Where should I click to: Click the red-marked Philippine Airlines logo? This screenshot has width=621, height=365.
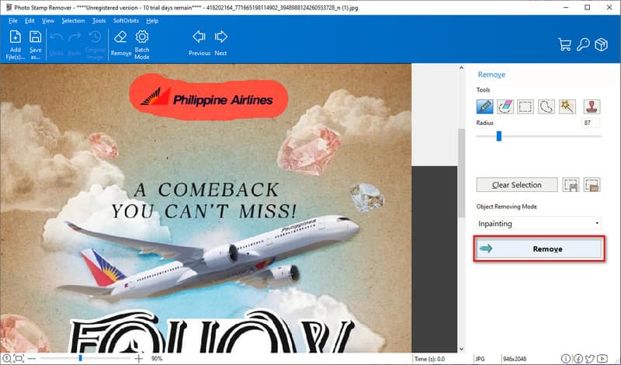(209, 97)
